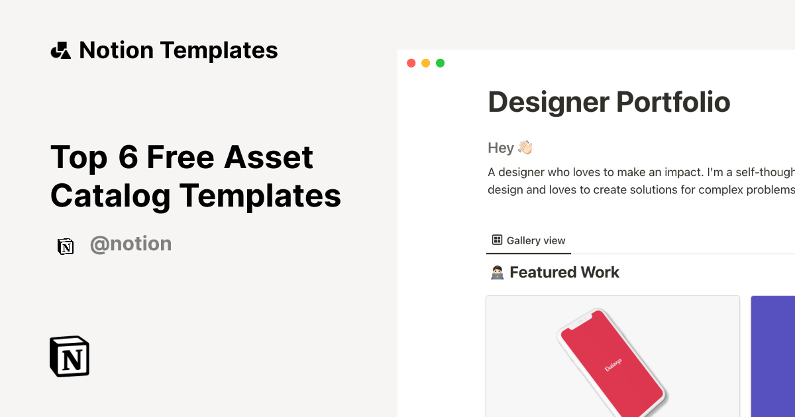Click the Featured Work heading

(564, 272)
